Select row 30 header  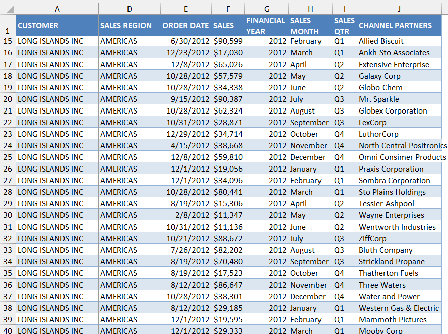pos(8,215)
